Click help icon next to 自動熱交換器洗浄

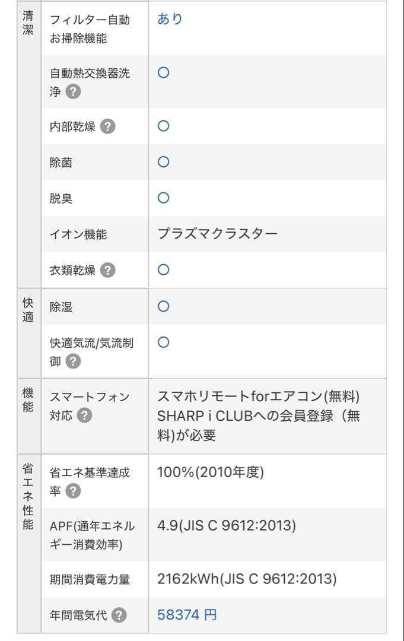73,92
